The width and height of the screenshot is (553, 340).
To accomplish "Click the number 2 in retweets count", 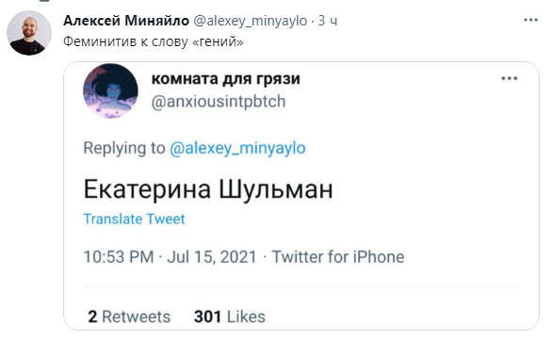I will [x=92, y=316].
